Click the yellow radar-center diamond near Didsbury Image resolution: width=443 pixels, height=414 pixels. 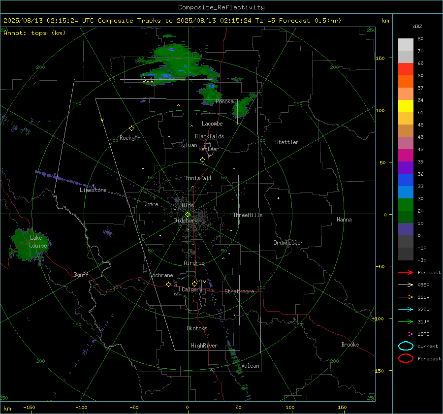click(188, 215)
